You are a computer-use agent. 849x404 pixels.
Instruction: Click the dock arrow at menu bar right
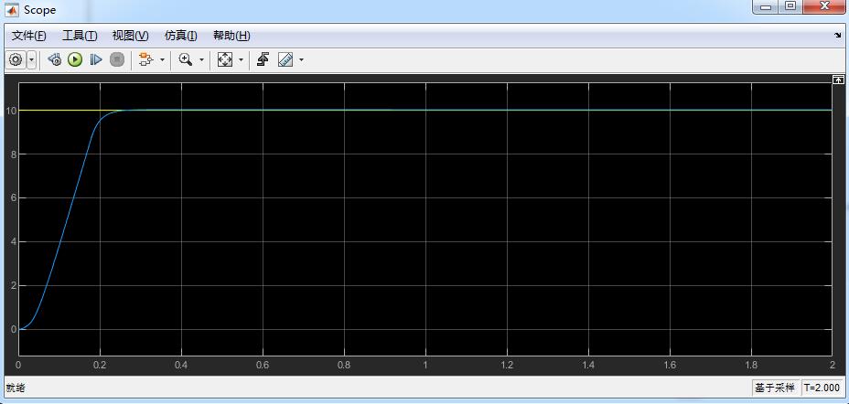coord(838,35)
